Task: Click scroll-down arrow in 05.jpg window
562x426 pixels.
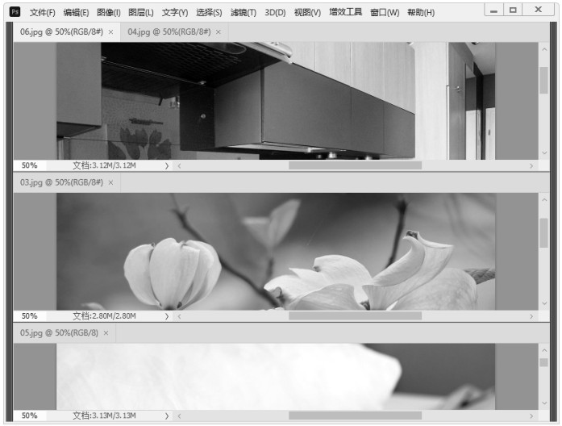Action: [544, 403]
